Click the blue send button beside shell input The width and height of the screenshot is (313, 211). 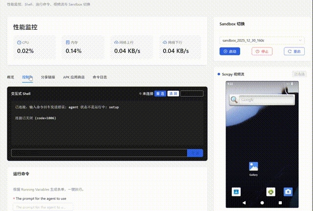pyautogui.click(x=195, y=153)
